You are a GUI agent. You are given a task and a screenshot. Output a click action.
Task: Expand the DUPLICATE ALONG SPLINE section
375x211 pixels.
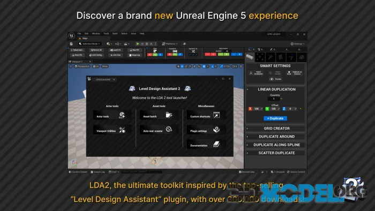point(275,145)
